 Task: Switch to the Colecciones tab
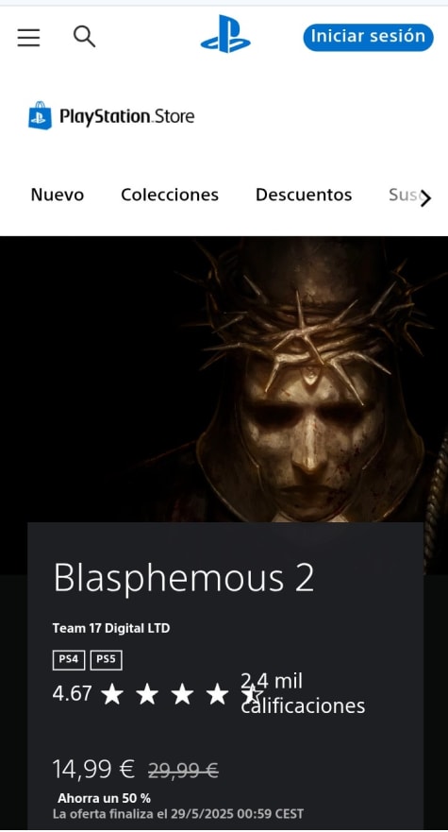coord(170,195)
